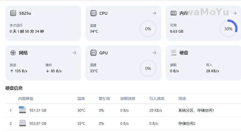241x132 pixels.
Task: Open memory details via arrow
Action: click(x=235, y=13)
